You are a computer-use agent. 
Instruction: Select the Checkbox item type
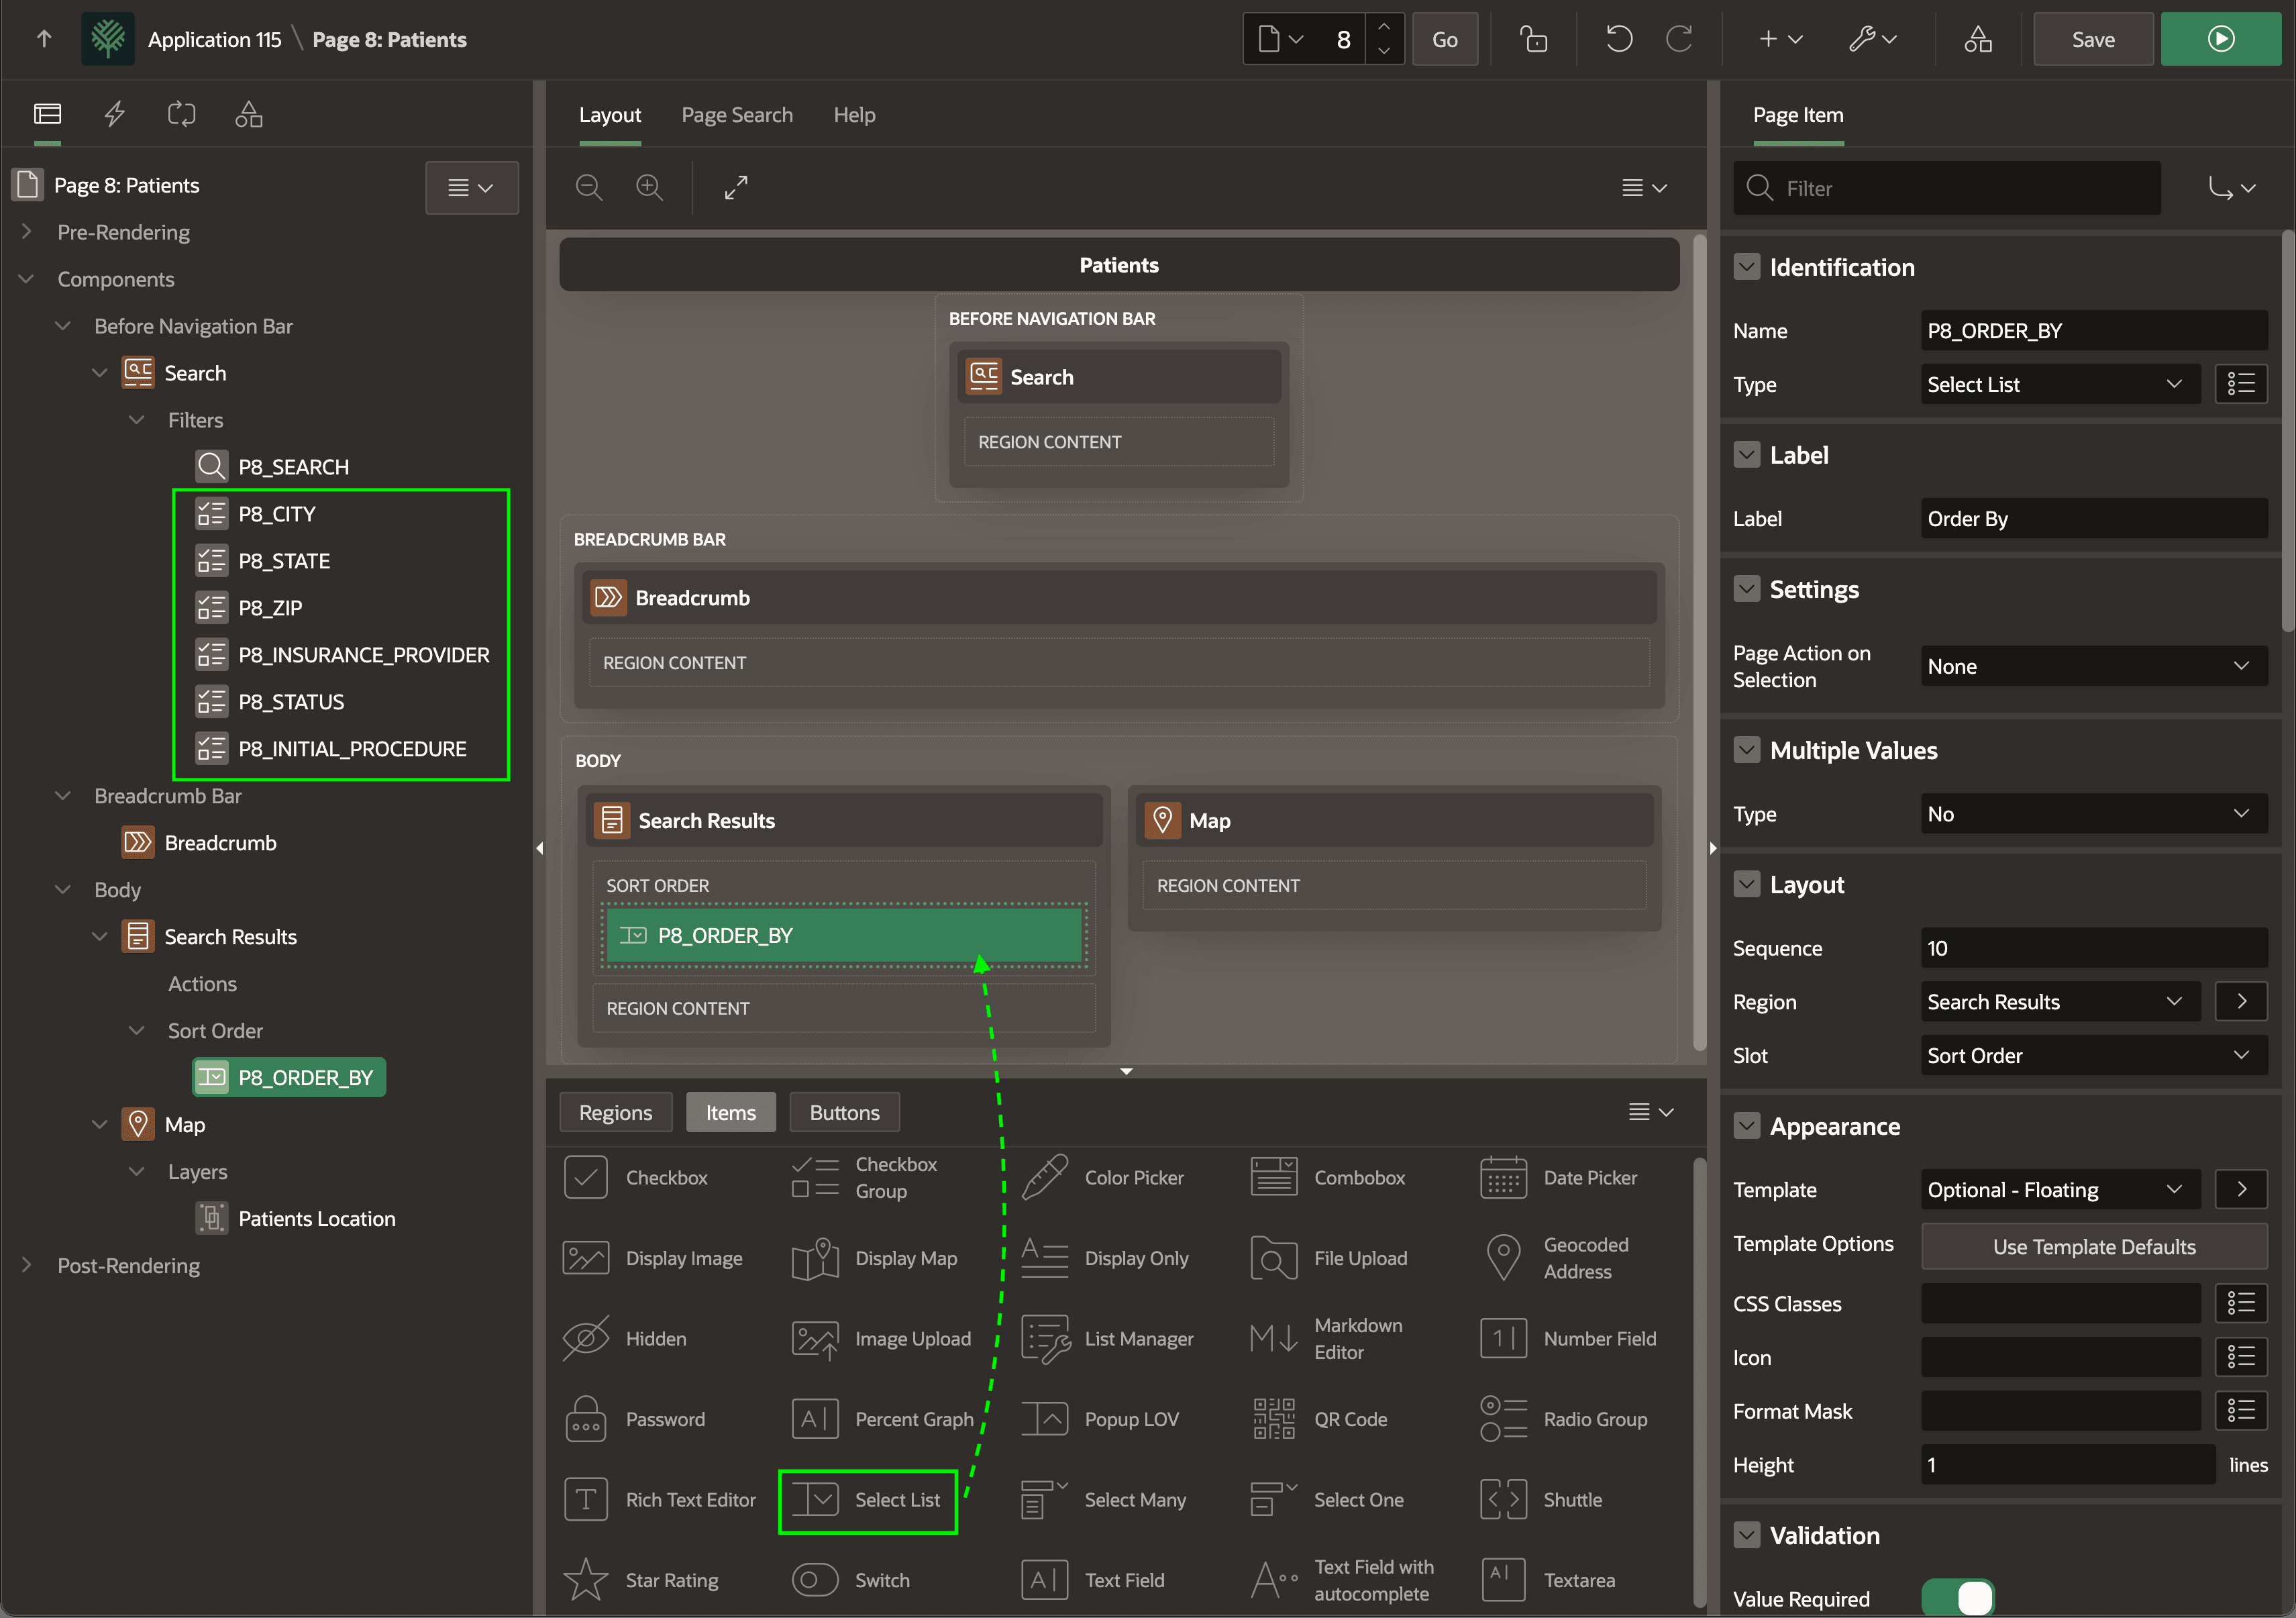click(x=636, y=1178)
